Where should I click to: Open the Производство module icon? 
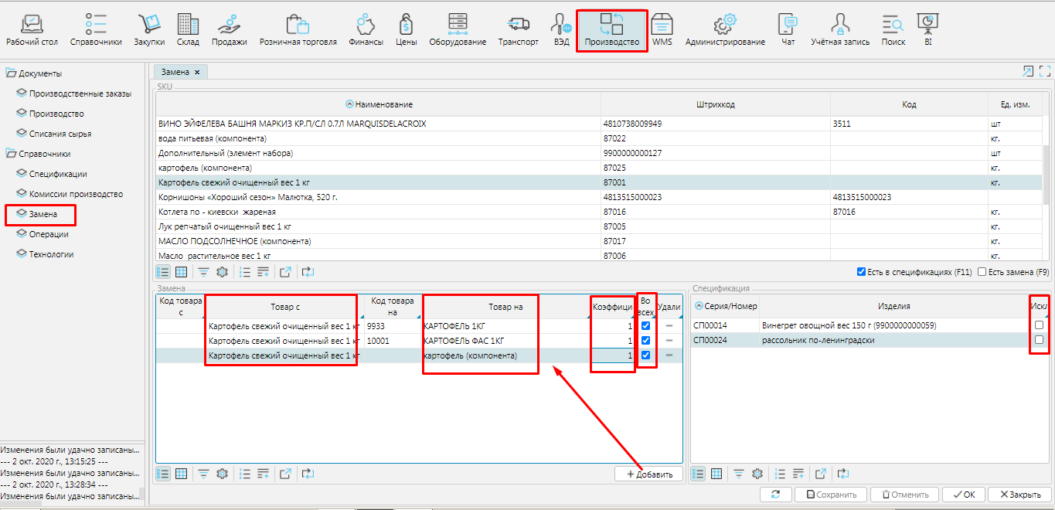611,24
